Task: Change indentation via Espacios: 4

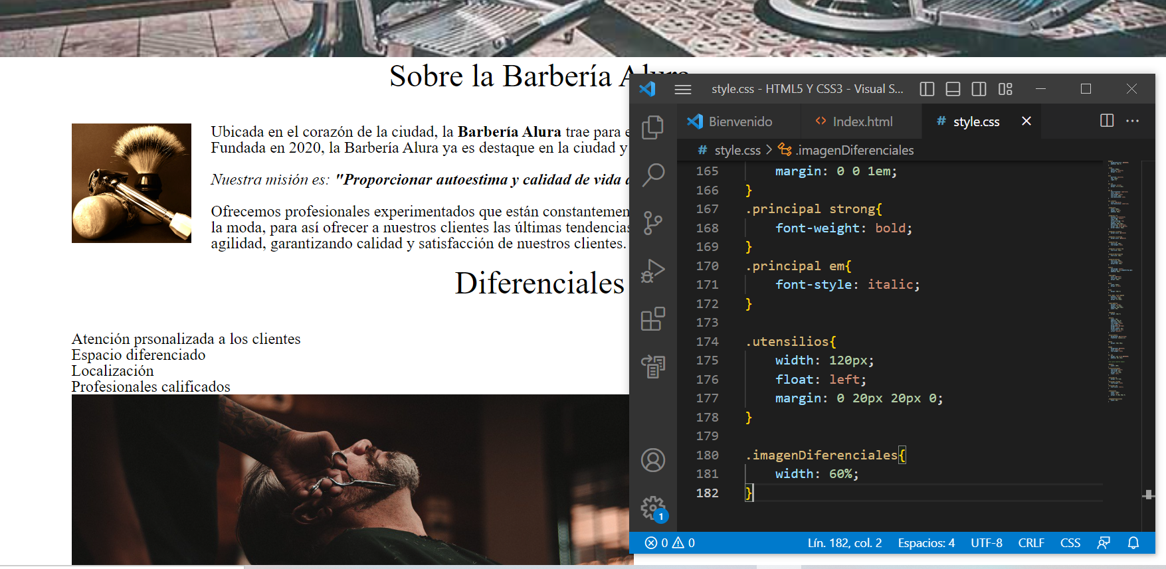Action: 926,543
